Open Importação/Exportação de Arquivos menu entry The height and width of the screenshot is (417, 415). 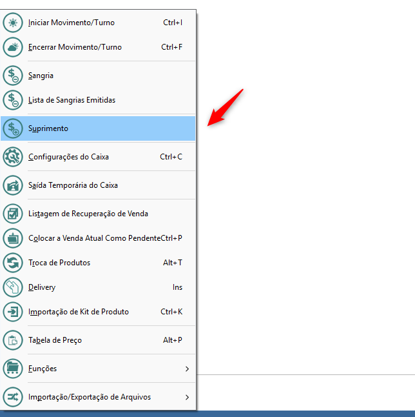click(x=90, y=397)
